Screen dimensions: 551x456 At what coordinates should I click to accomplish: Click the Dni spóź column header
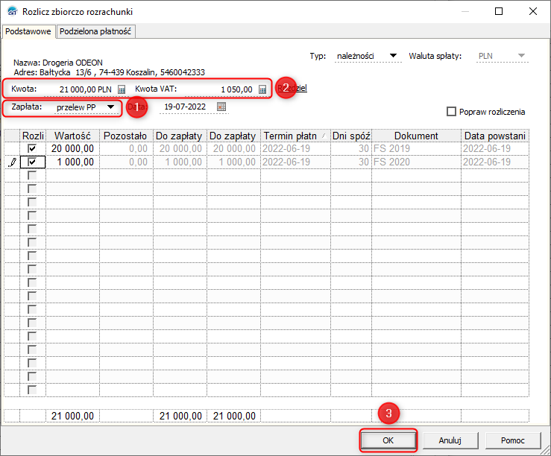tap(351, 136)
